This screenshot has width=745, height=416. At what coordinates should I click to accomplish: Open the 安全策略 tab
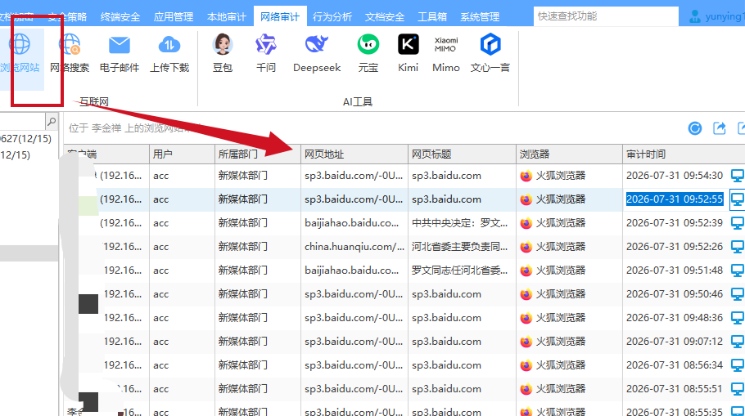coord(67,17)
